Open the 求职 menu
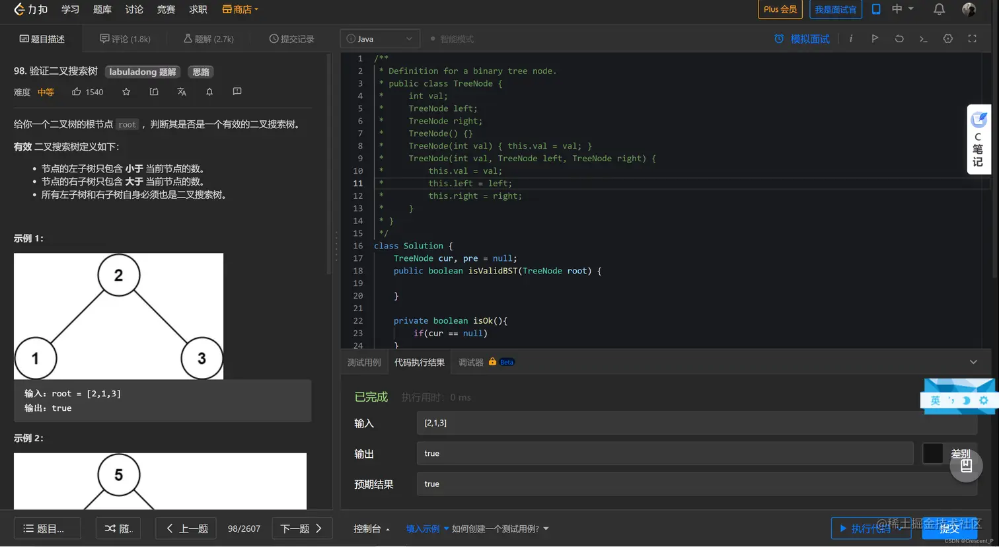 click(x=198, y=9)
